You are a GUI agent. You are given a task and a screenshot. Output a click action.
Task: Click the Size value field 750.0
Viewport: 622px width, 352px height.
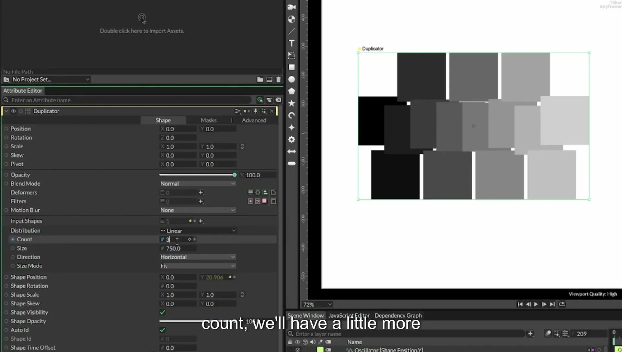(x=178, y=248)
